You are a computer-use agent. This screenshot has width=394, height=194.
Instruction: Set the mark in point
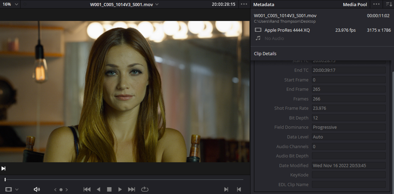[x=226, y=189]
